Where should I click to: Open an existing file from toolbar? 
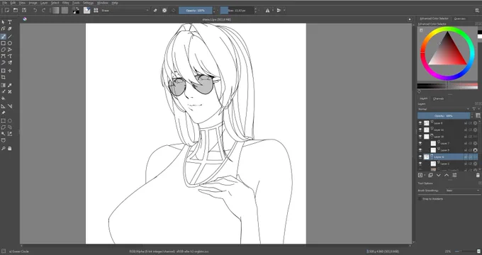pyautogui.click(x=16, y=11)
